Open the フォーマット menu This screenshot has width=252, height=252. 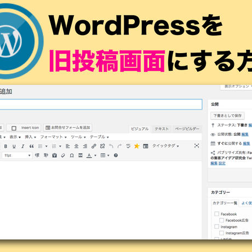53,137
